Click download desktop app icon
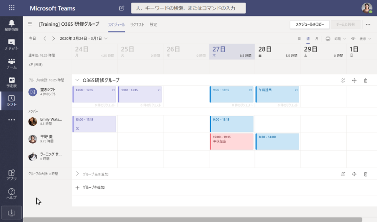Screen dimensions: 377x222 pos(11,213)
